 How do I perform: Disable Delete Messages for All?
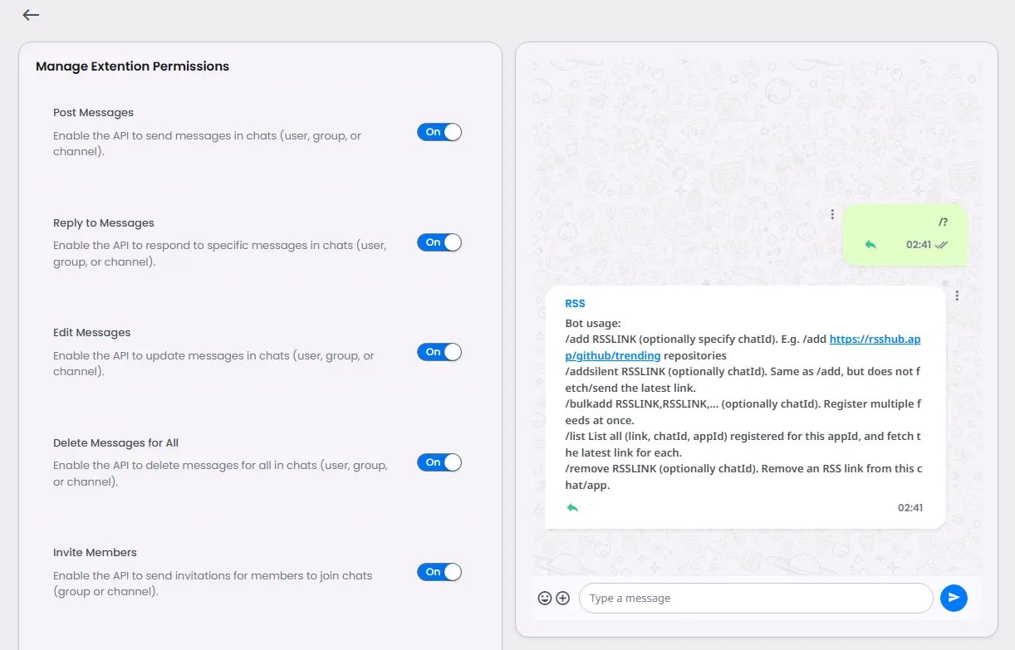pyautogui.click(x=439, y=462)
